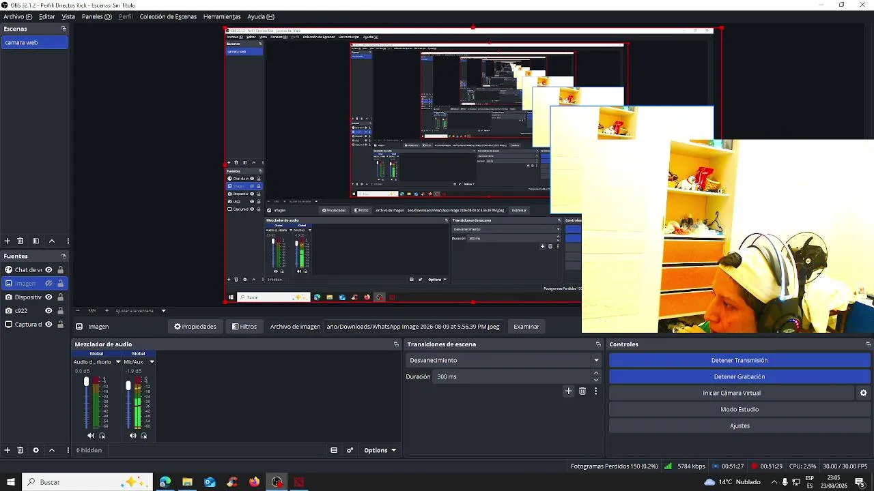
Task: Hide the Chat de voz source
Action: coord(48,269)
